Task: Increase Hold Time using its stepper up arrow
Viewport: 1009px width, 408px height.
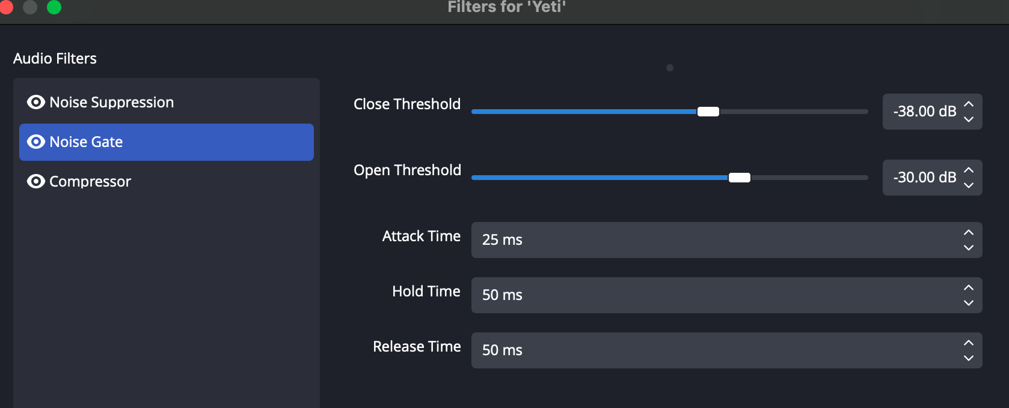Action: click(x=968, y=288)
